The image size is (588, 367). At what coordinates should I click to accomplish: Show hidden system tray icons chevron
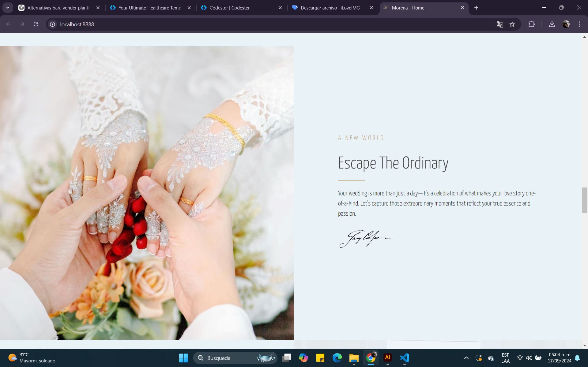(466, 358)
